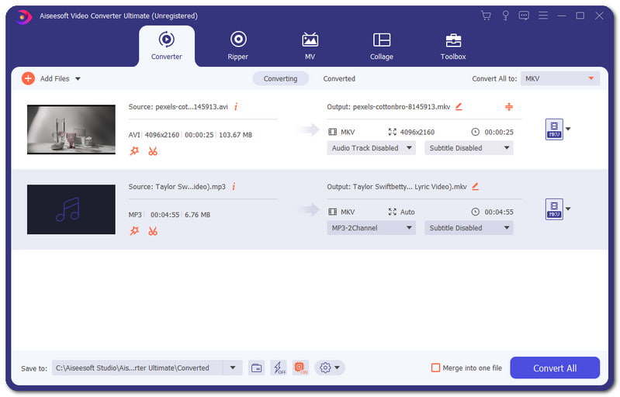This screenshot has height=397, width=620.
Task: Open the enhance effects icon for the MP3 file
Action: (x=134, y=231)
